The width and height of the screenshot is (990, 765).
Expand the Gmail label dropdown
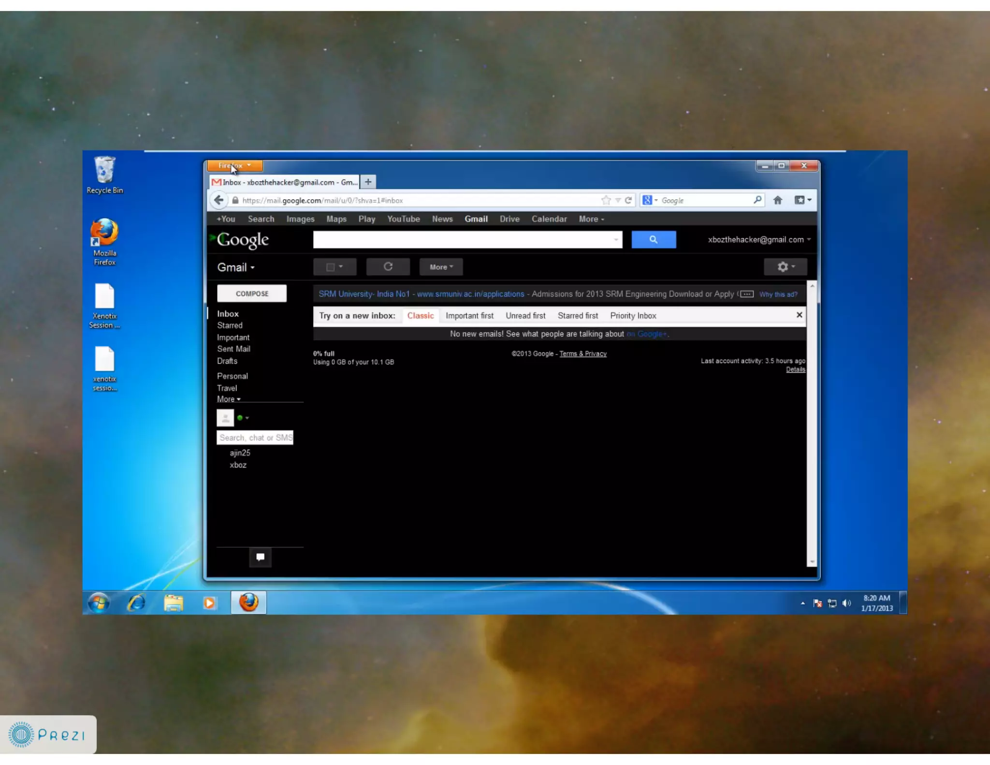[236, 267]
